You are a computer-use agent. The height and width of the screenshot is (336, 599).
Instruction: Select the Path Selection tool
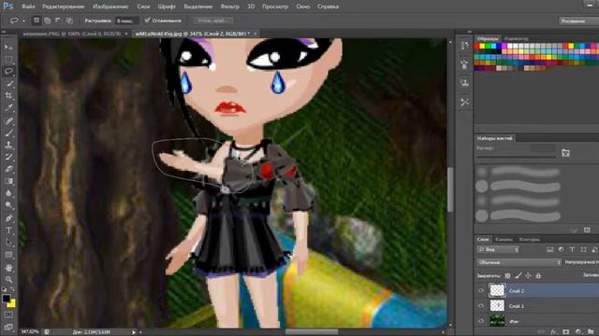click(8, 243)
